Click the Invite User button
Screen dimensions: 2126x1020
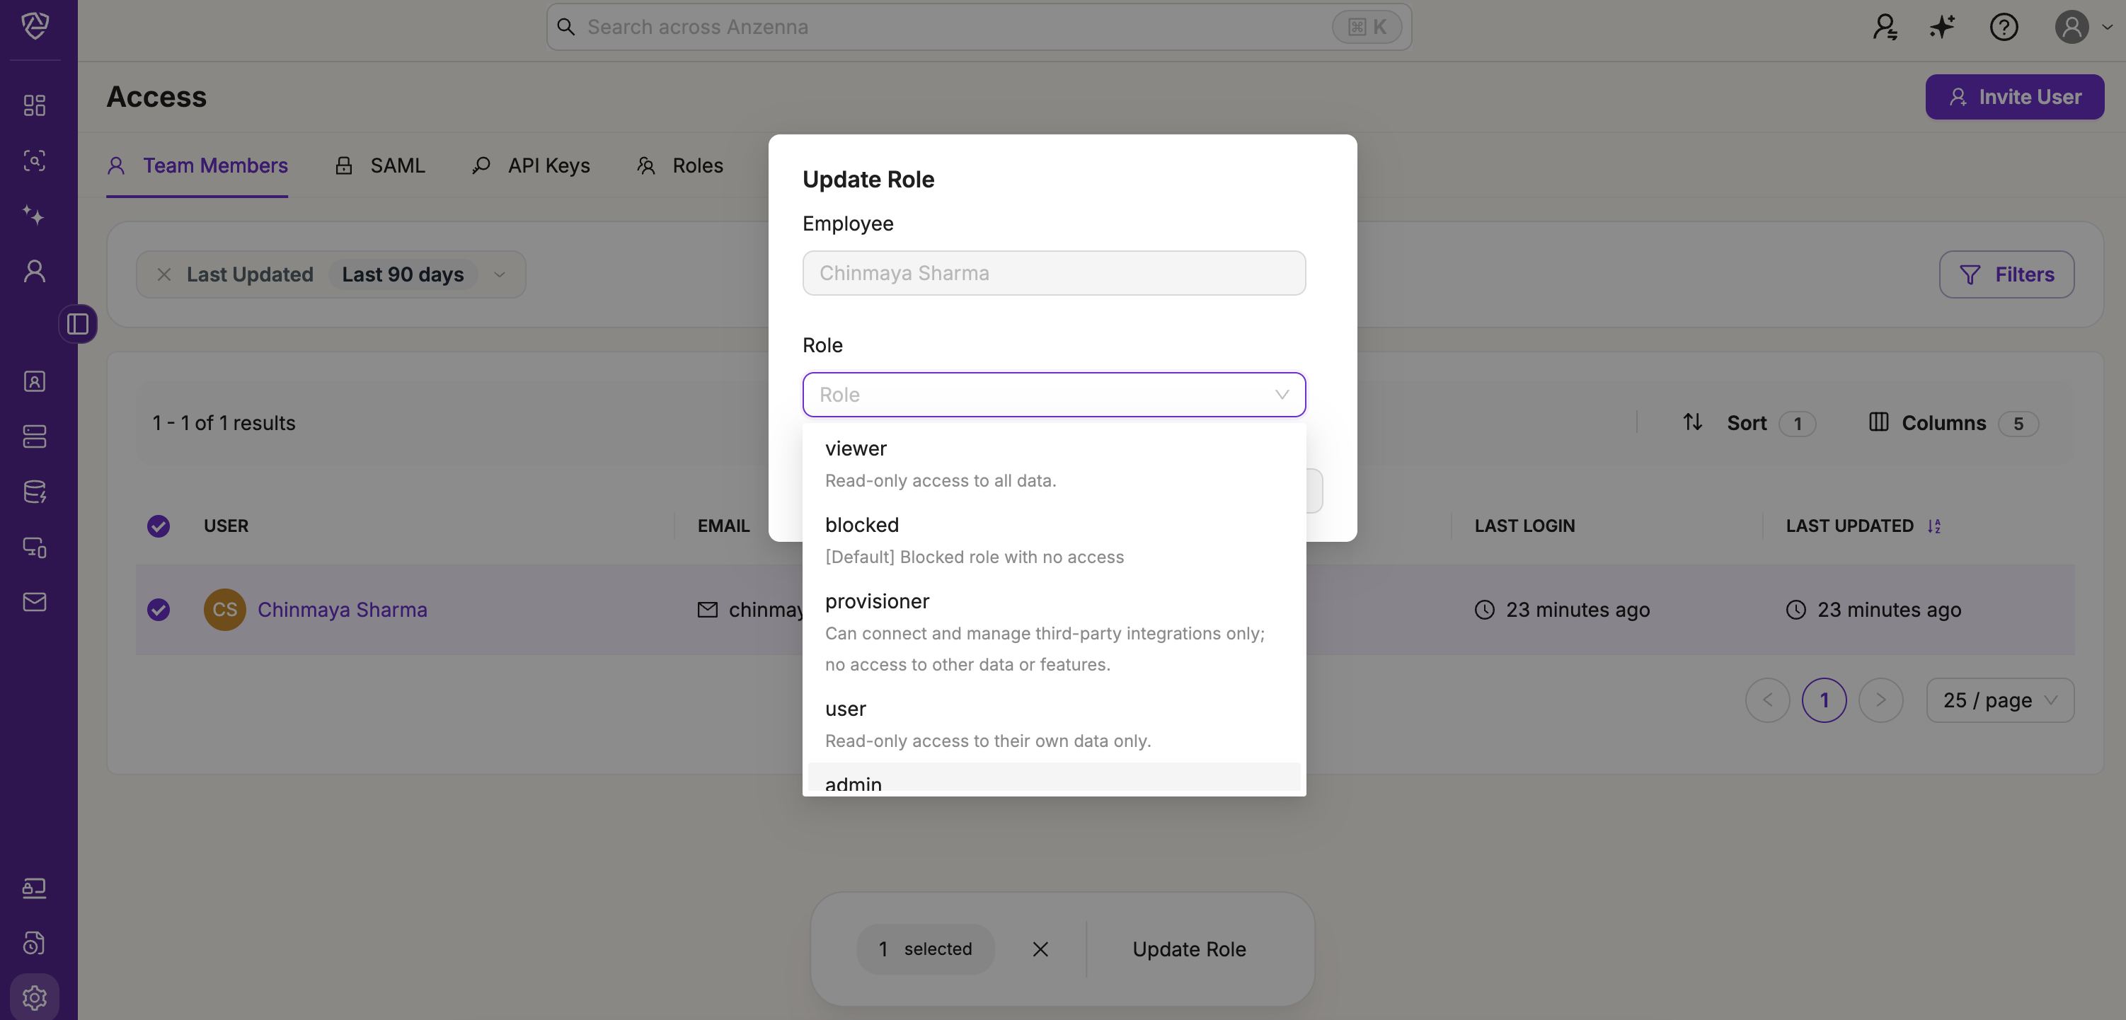(x=2013, y=98)
